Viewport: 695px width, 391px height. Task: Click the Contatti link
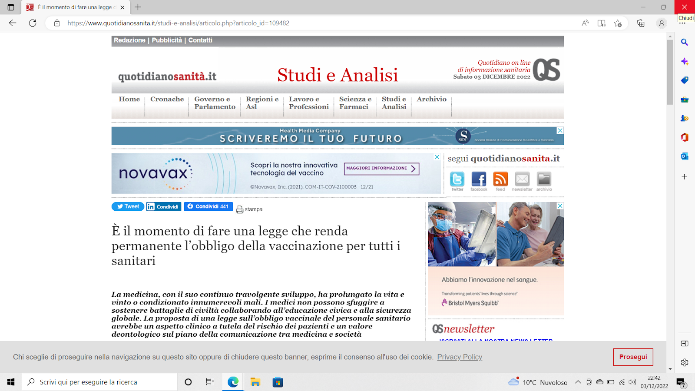tap(200, 40)
